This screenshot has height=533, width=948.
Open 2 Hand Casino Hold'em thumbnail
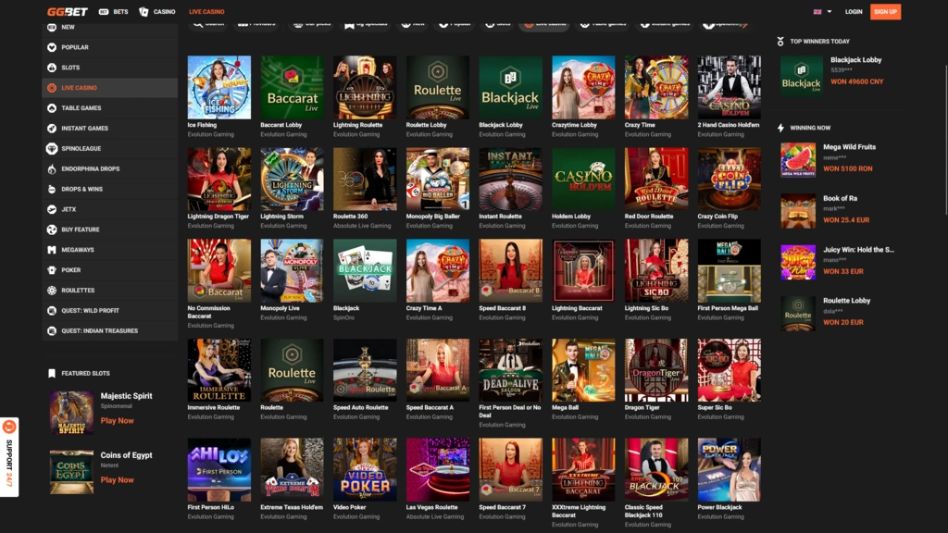tap(730, 88)
